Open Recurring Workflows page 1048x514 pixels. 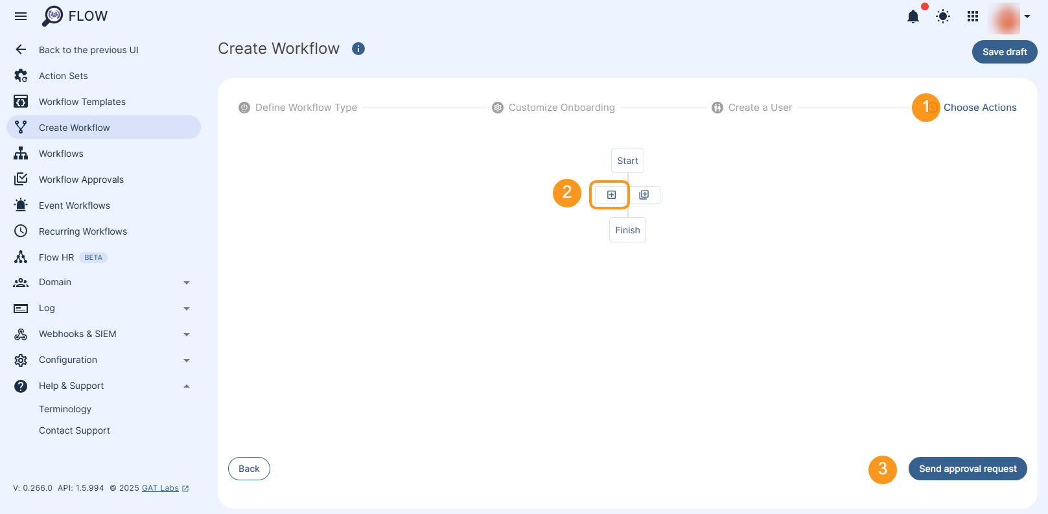[x=83, y=231]
